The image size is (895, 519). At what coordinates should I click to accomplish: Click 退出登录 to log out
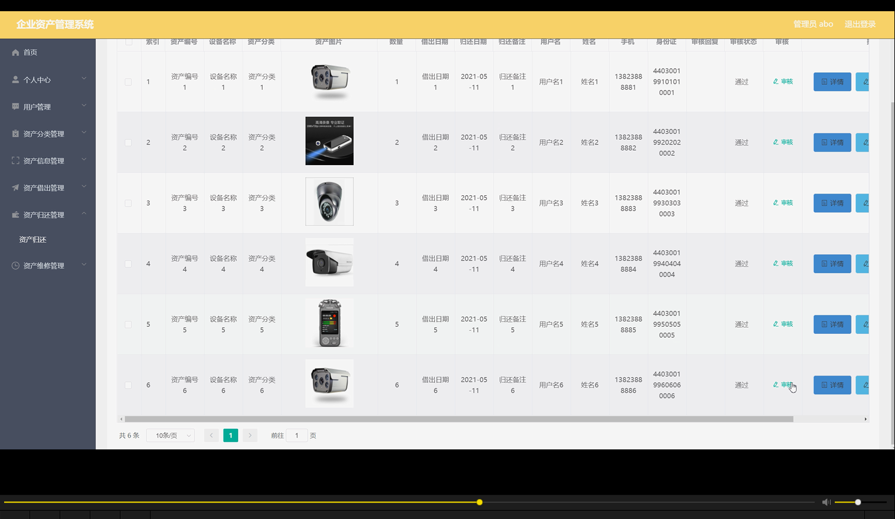tap(860, 24)
